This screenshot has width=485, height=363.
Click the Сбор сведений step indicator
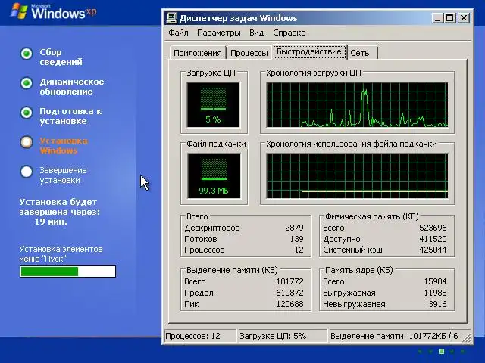27,54
